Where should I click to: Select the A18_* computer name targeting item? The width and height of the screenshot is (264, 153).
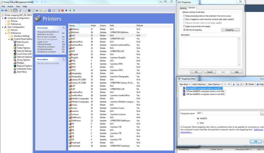click(206, 91)
